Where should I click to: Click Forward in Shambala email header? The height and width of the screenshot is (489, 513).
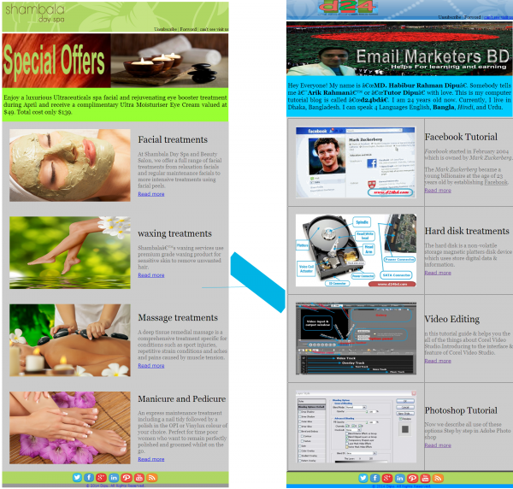click(188, 29)
